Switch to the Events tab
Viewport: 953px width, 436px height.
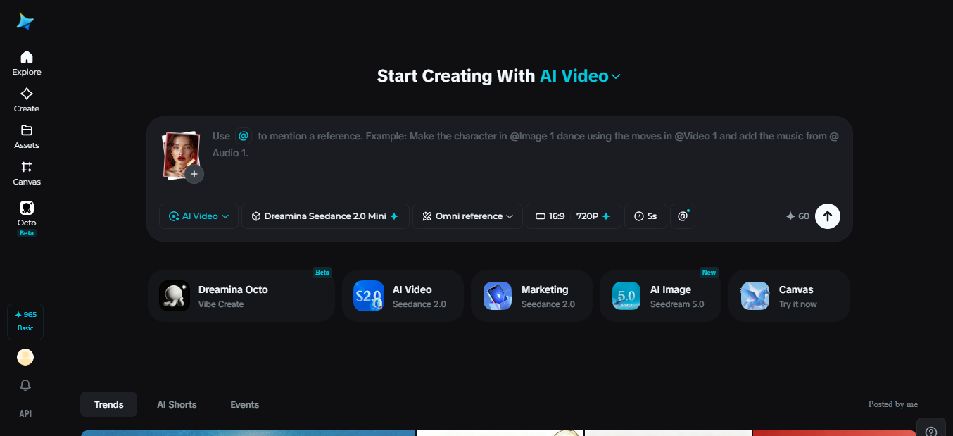245,404
